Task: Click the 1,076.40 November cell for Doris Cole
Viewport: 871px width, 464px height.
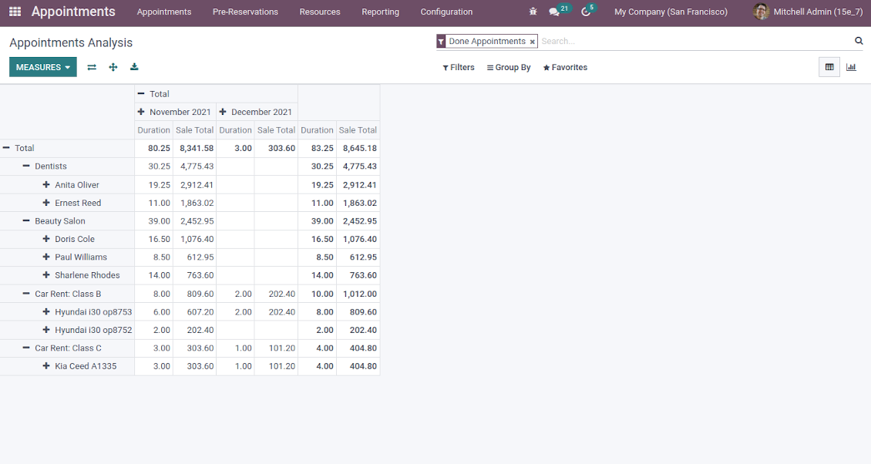Action: [x=195, y=239]
